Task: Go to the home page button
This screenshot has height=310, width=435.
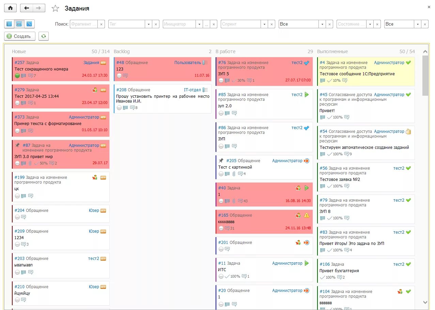Action: [10, 8]
